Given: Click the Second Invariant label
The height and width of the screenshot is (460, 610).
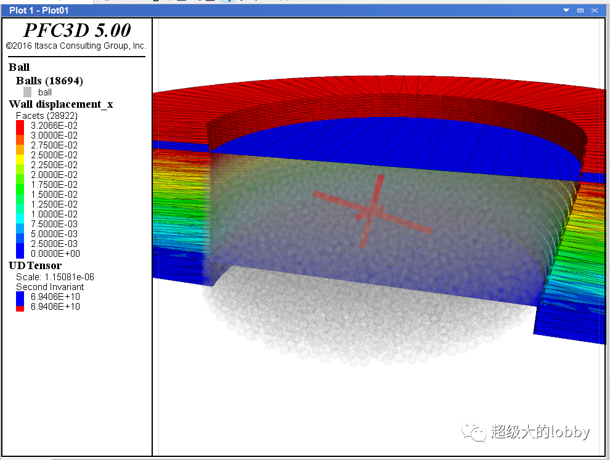Looking at the screenshot, I should coord(50,287).
